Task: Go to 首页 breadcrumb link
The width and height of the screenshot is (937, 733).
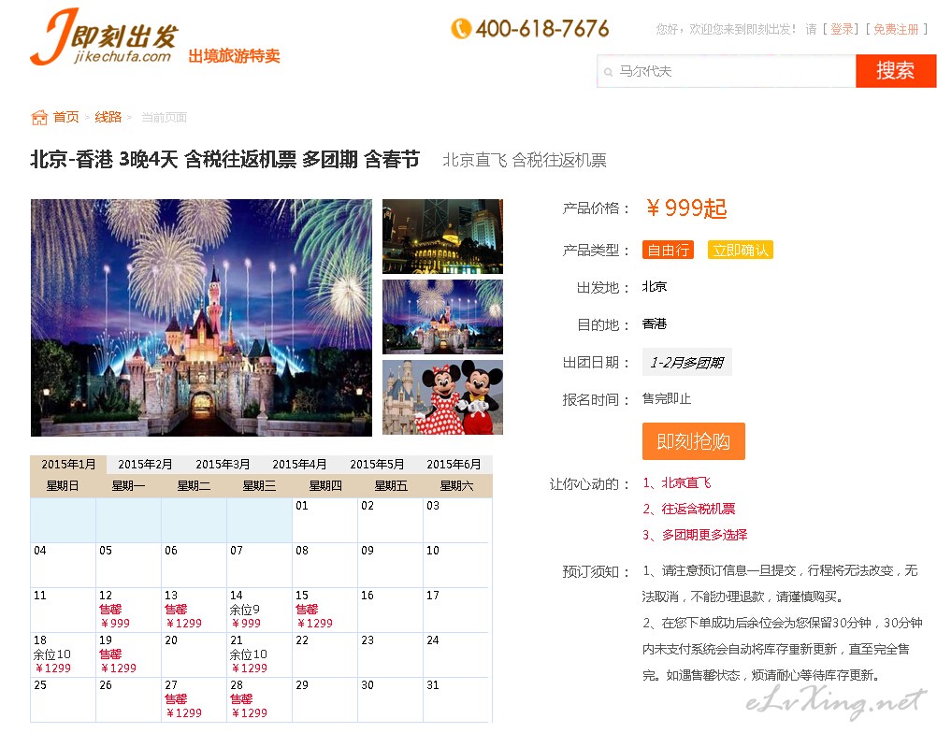Action: point(65,117)
